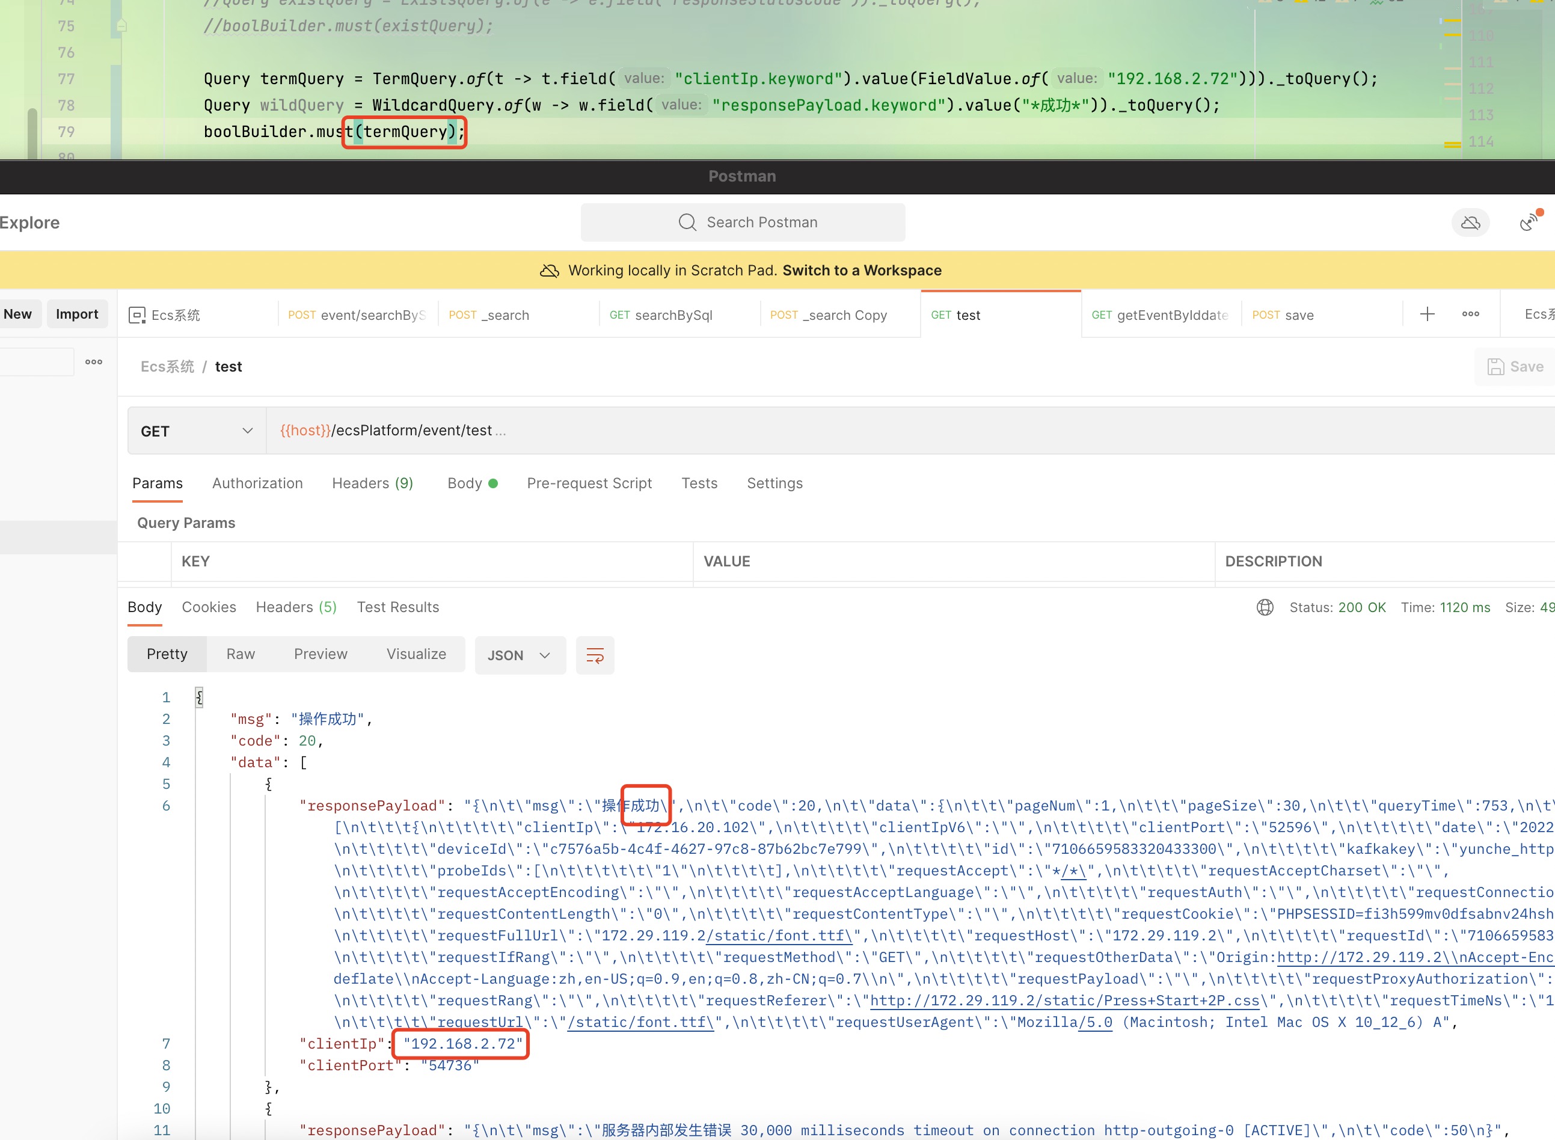Screen dimensions: 1555x1140
Task: Open the request Body tab
Action: [473, 484]
